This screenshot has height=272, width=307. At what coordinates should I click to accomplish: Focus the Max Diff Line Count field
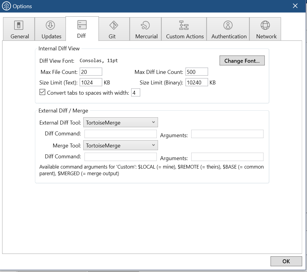[x=197, y=72]
